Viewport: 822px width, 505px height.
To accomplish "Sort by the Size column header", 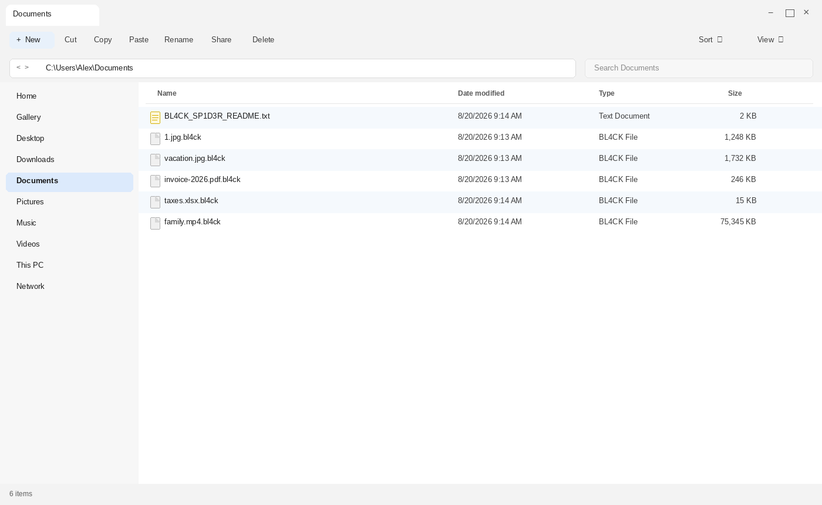I will (735, 93).
